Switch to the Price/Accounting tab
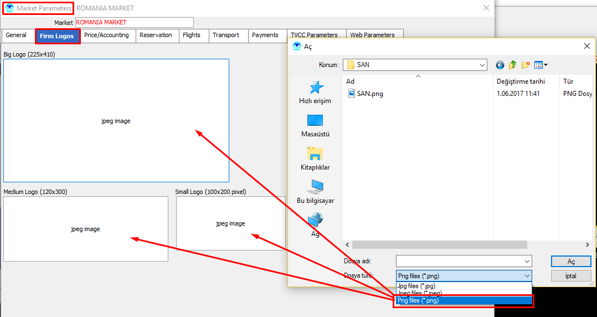Screen dimensions: 597x317 [106, 35]
